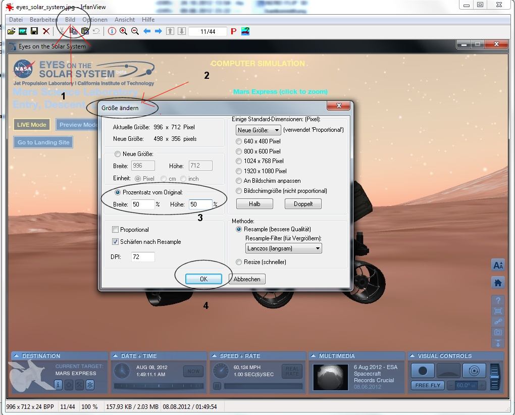The height and width of the screenshot is (415, 515).
Task: Select Prozentsatz vom Original radio button
Action: coord(117,192)
